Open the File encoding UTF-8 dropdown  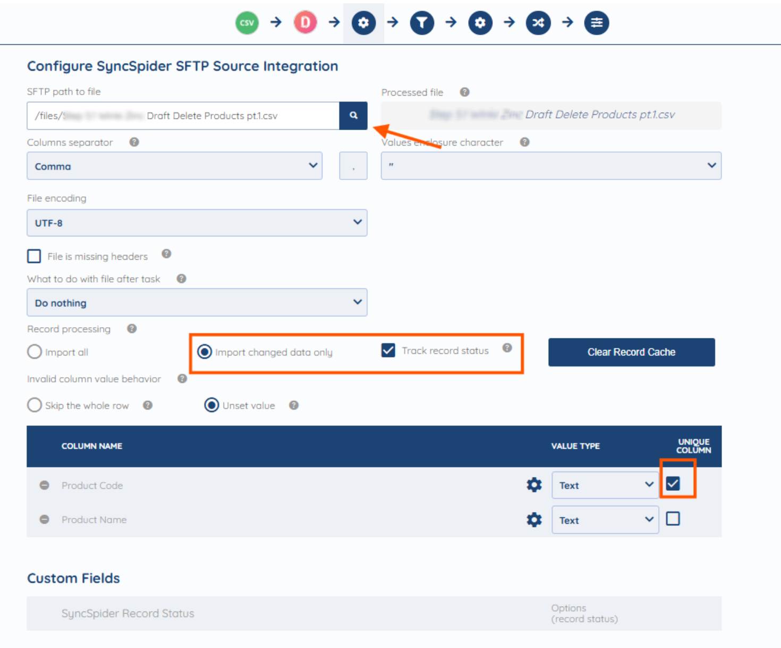coord(197,223)
